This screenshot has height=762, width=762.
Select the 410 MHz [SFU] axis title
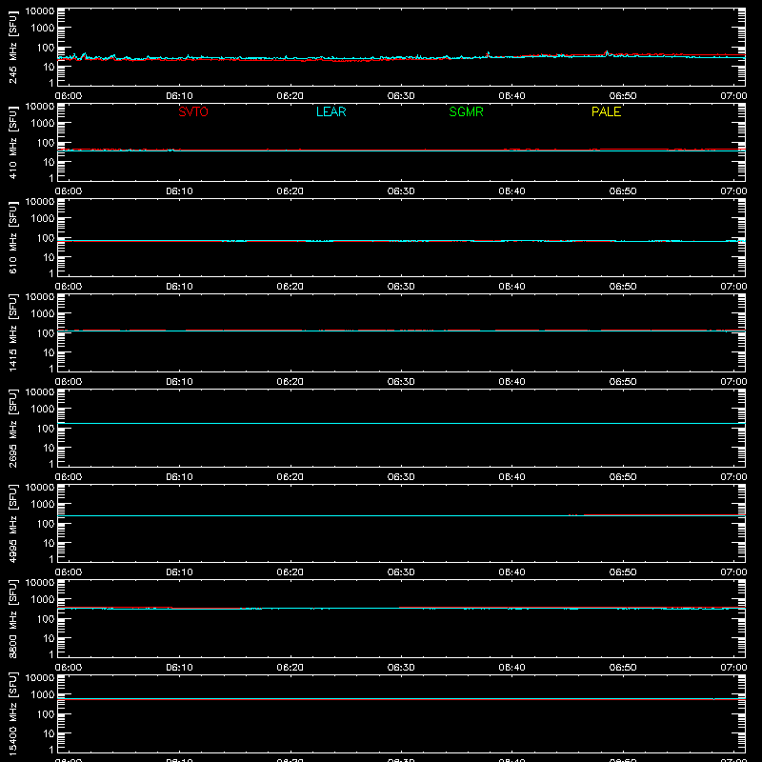12,142
